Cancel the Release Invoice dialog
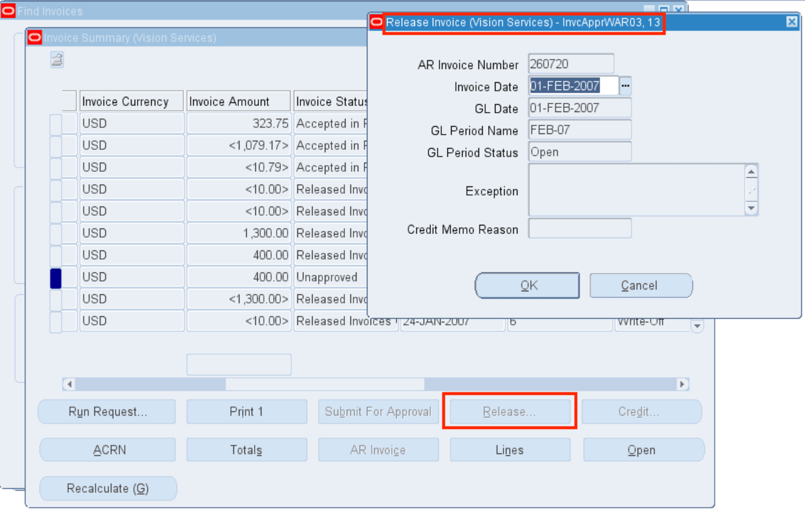Screen dimensions: 805x510 click(x=641, y=285)
